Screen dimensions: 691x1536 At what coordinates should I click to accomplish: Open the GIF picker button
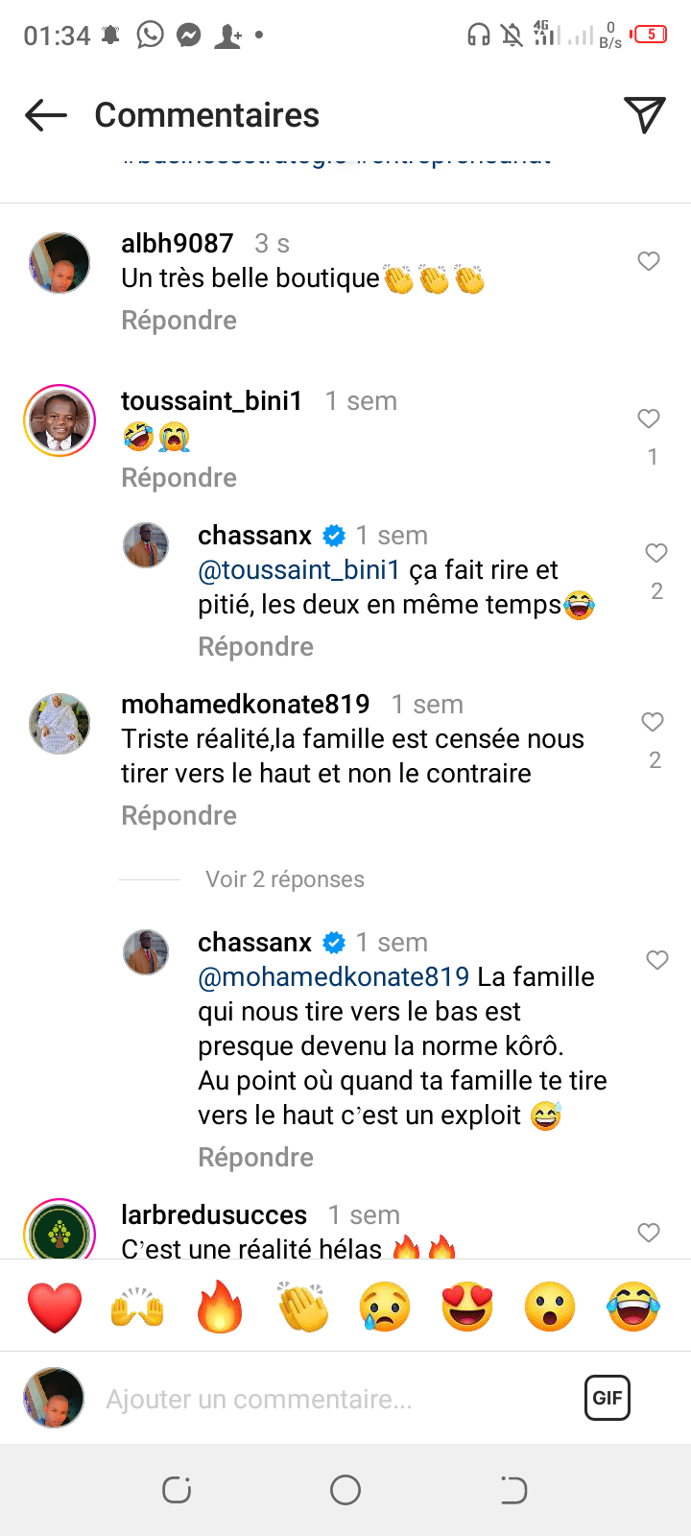tap(608, 1398)
